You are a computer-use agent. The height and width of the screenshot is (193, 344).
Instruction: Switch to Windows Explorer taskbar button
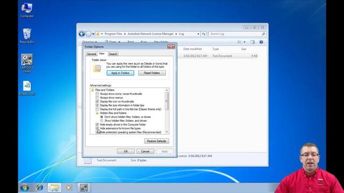click(x=54, y=188)
